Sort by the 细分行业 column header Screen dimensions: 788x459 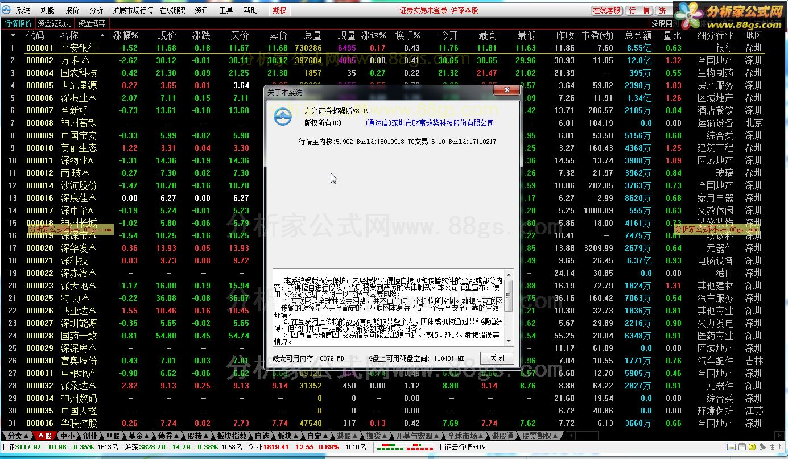(x=715, y=35)
